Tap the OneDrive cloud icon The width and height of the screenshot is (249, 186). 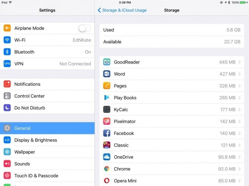point(107,157)
